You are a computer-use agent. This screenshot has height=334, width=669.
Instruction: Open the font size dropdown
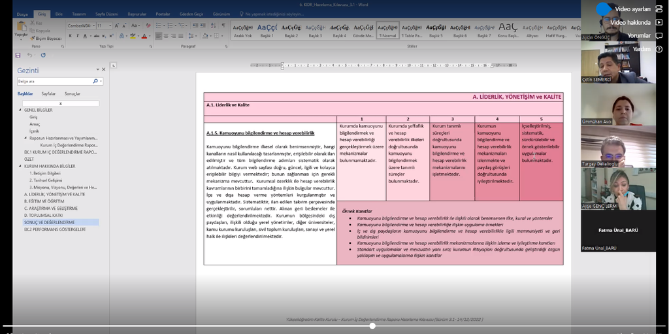[110, 25]
